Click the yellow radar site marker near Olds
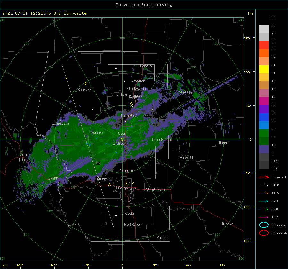288x269 pixels. tap(122, 139)
